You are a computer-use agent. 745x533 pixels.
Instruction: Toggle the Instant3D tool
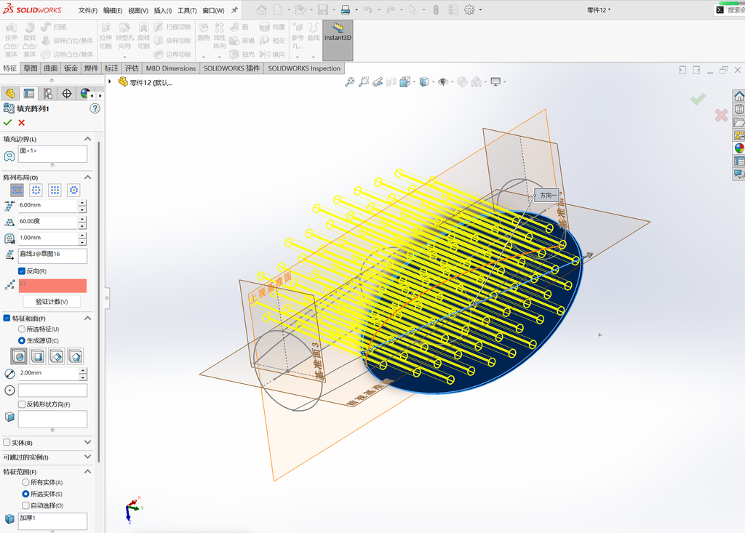tap(338, 40)
